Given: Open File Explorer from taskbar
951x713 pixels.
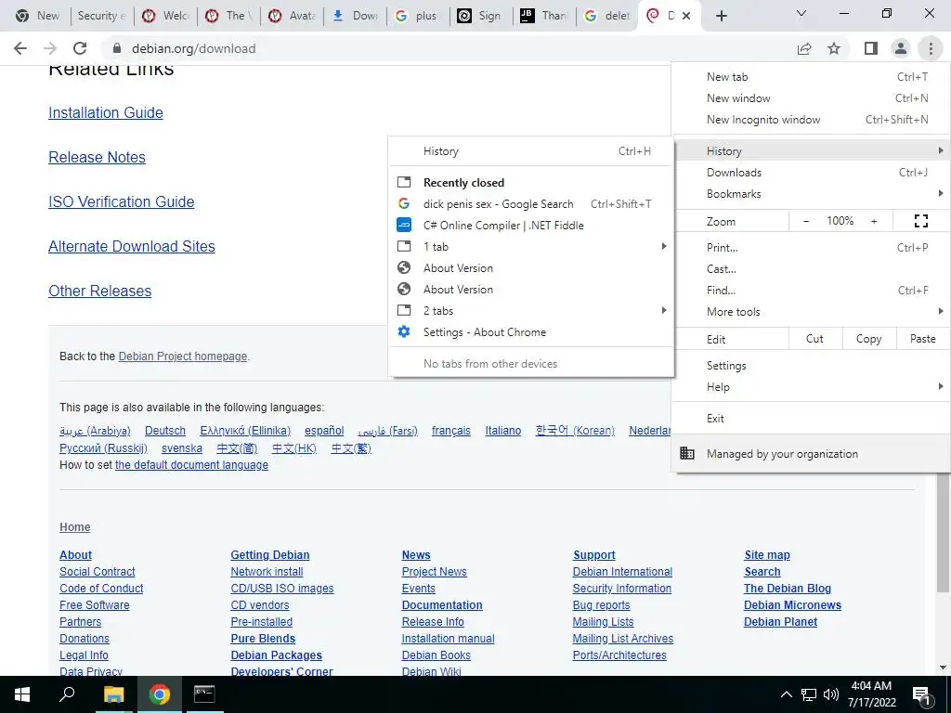Looking at the screenshot, I should (x=113, y=694).
